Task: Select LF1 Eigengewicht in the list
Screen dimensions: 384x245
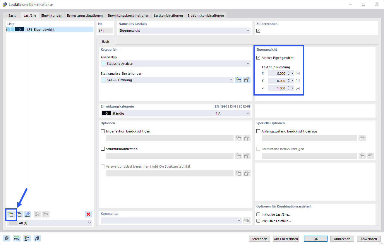Action: (50, 30)
